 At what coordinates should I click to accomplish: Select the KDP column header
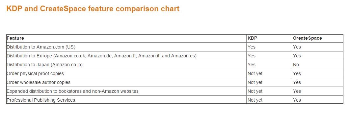click(x=269, y=38)
